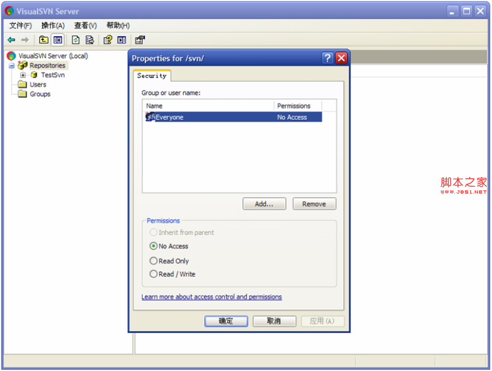Select the Users tree label
This screenshot has width=492, height=371.
pos(38,84)
